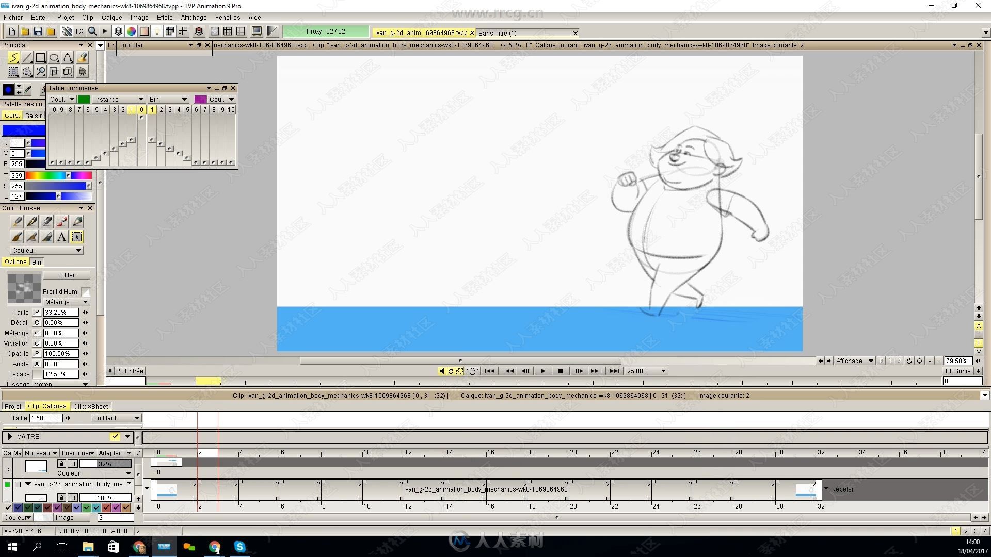Open the Effets menu
Image resolution: width=991 pixels, height=557 pixels.
pyautogui.click(x=165, y=17)
